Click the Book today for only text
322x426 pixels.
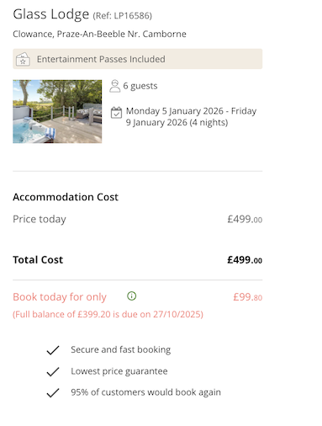click(60, 297)
